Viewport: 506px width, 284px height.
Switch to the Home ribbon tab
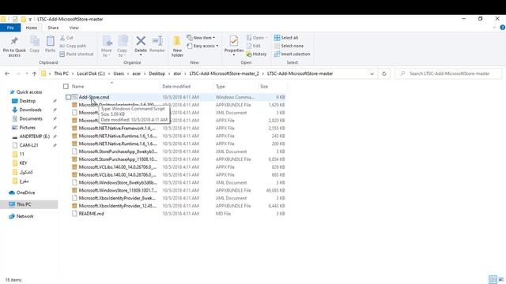click(32, 28)
